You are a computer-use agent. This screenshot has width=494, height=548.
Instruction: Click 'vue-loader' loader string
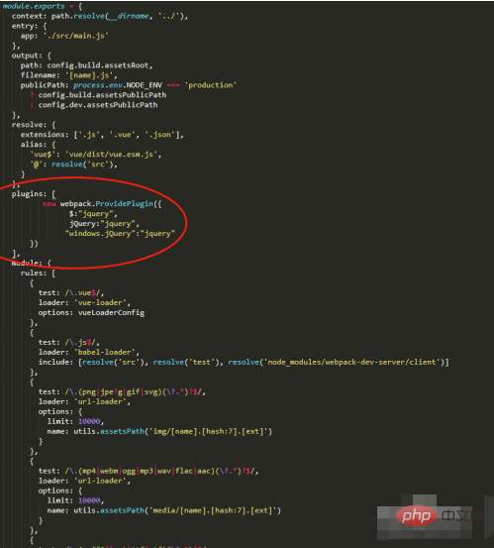click(102, 302)
